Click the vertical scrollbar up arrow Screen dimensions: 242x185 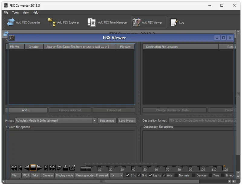point(238,32)
